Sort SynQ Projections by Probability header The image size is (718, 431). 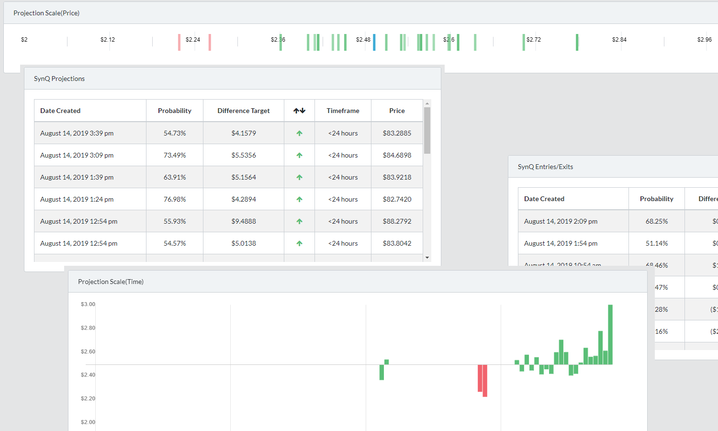(x=175, y=111)
